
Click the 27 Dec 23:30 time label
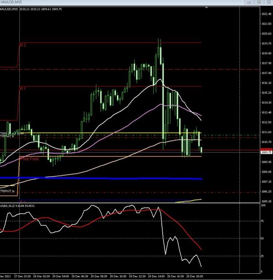pos(22,276)
